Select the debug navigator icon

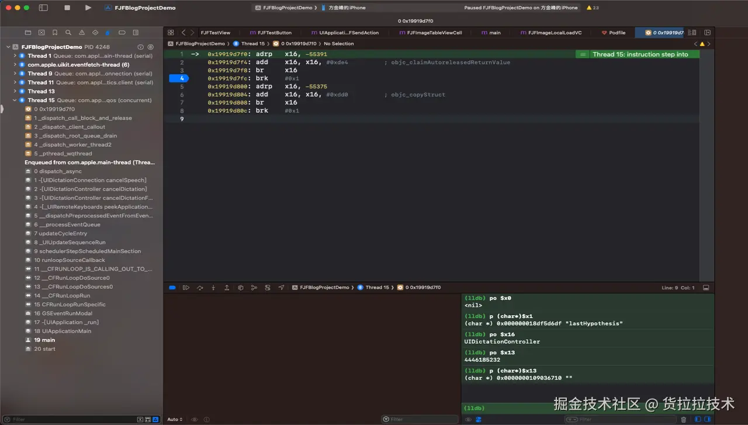coord(108,33)
